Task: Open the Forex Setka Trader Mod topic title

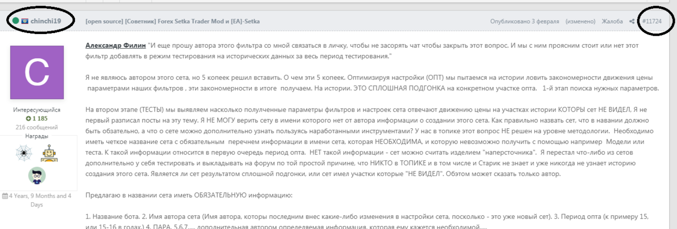Action: [172, 21]
